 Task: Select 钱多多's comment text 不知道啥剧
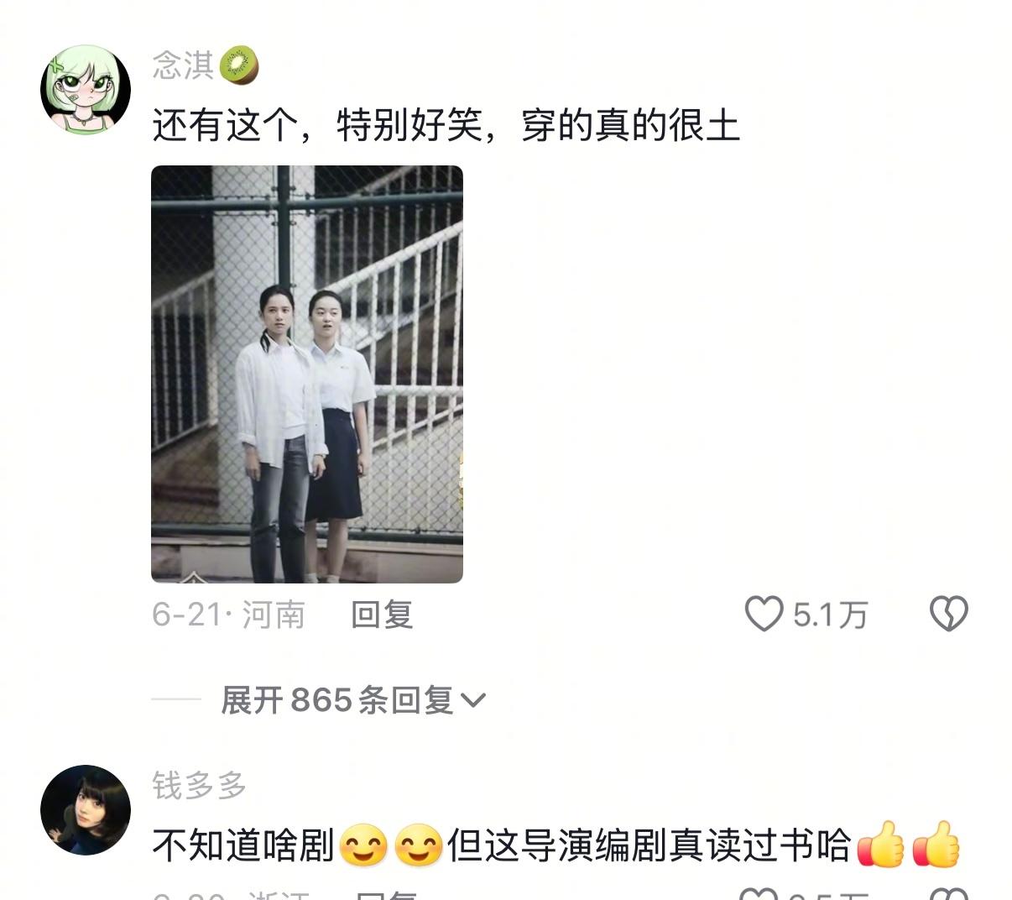pos(243,845)
